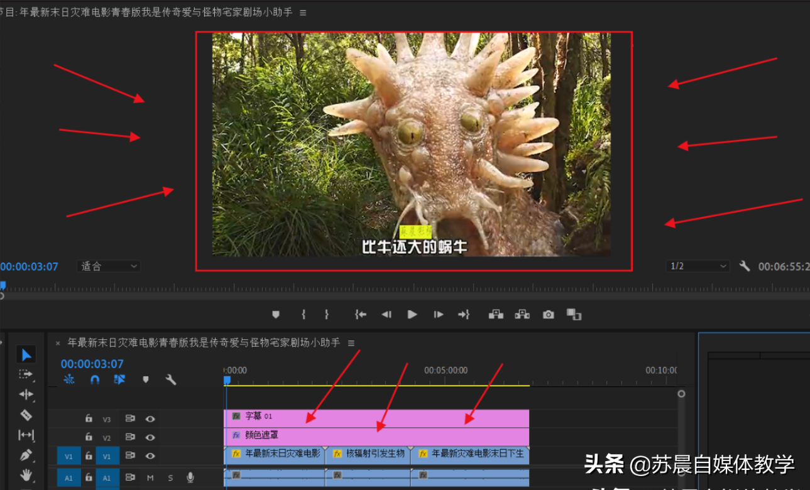
Task: Click the fx badge on 颜色遮罩 clip
Action: (236, 435)
